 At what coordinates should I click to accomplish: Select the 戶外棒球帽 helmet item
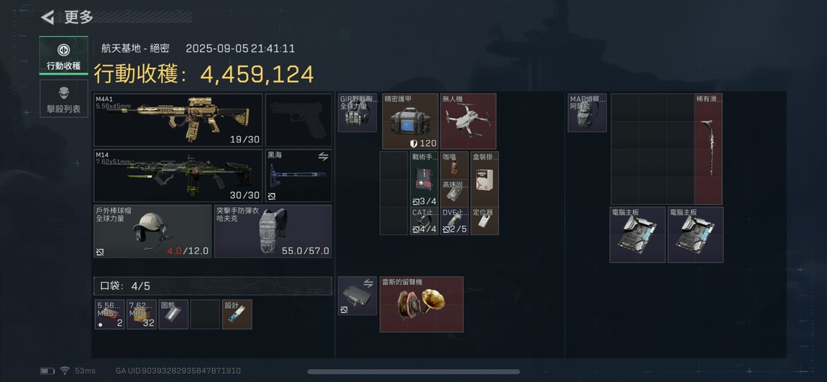pos(152,231)
